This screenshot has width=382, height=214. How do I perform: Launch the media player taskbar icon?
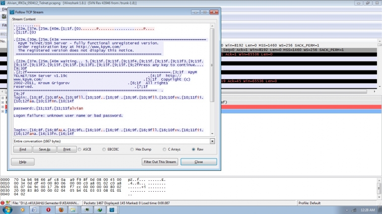[x=22, y=210]
